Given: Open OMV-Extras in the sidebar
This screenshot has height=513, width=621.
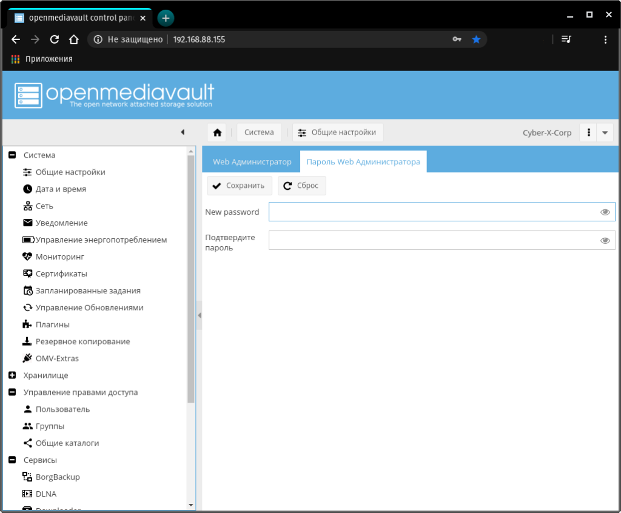Looking at the screenshot, I should 57,358.
